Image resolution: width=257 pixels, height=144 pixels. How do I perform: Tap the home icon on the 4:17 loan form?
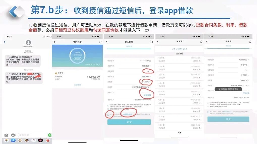[152, 42]
